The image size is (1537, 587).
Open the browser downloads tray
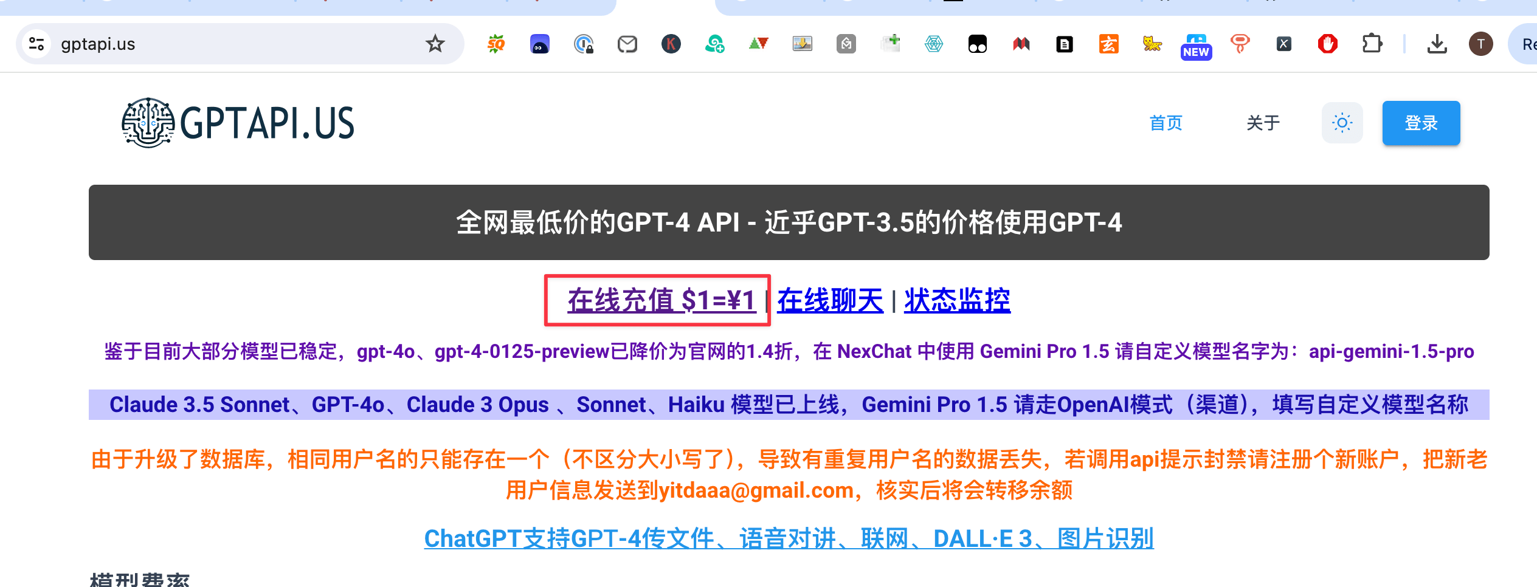1437,44
